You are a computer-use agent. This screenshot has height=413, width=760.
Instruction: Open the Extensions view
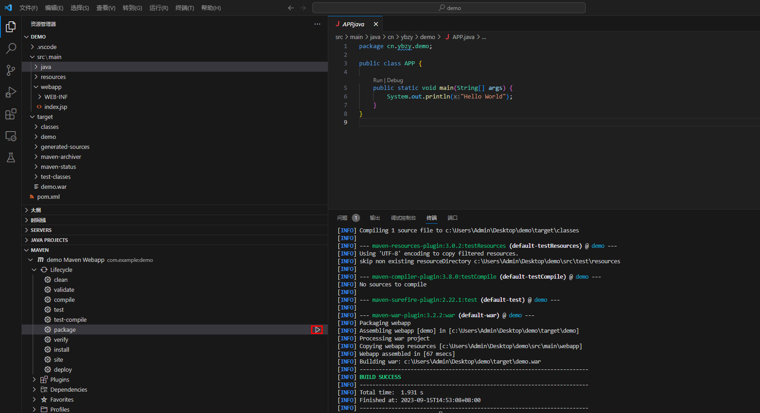tap(11, 114)
